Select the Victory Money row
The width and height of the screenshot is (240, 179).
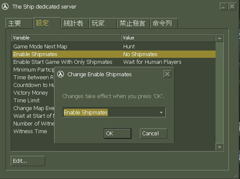click(x=33, y=93)
